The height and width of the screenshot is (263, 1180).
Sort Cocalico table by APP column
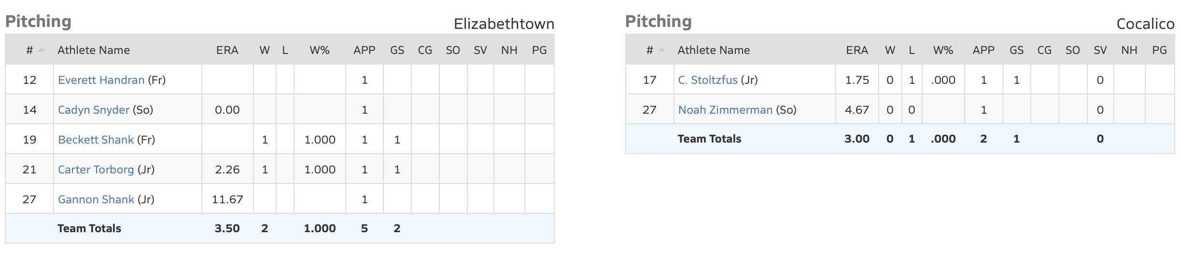tap(983, 50)
